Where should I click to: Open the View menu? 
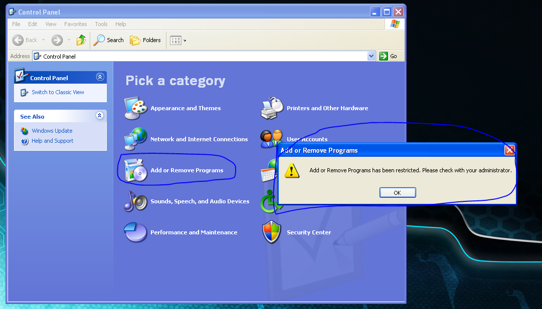(x=51, y=24)
